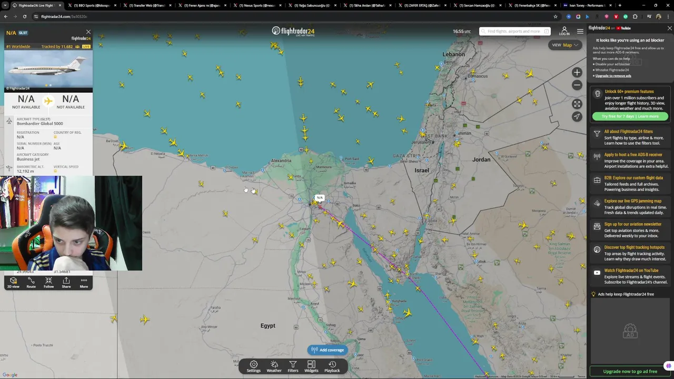Switch to the Fener Ajans browser tab
Image resolution: width=674 pixels, height=379 pixels.
(x=202, y=5)
